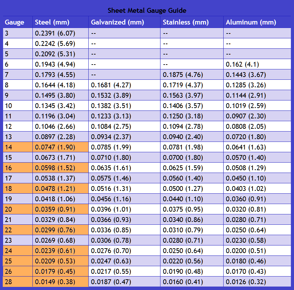Click steel cell "0.2391 (6.07)"

(x=61, y=33)
